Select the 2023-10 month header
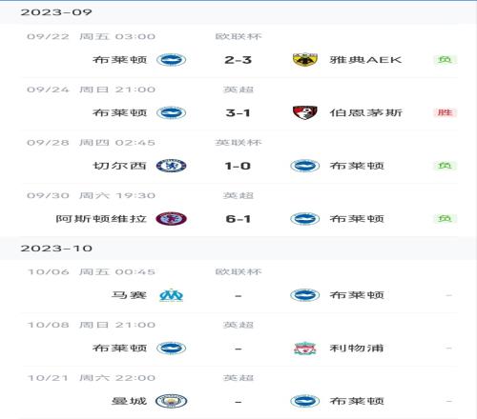 pos(238,249)
